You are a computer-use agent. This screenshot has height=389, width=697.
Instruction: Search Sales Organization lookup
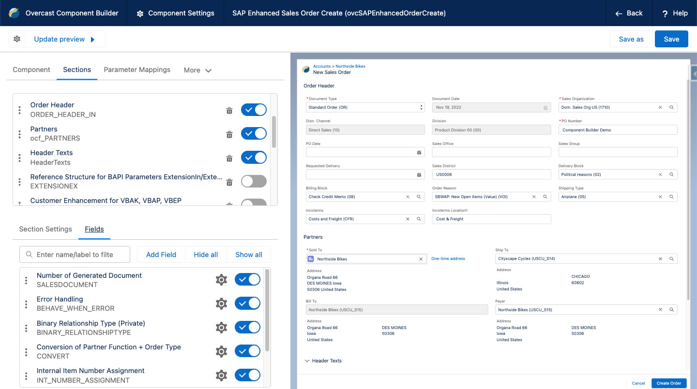point(672,107)
